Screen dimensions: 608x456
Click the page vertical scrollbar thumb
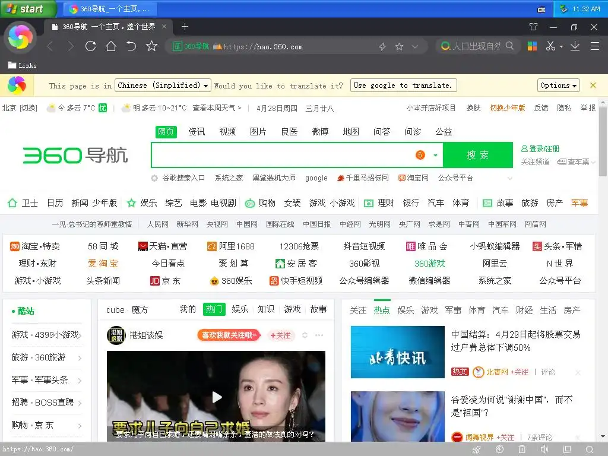pyautogui.click(x=603, y=141)
